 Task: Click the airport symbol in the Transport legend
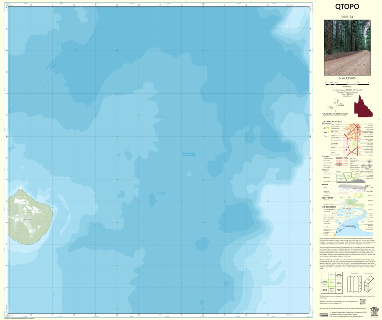point(346,149)
